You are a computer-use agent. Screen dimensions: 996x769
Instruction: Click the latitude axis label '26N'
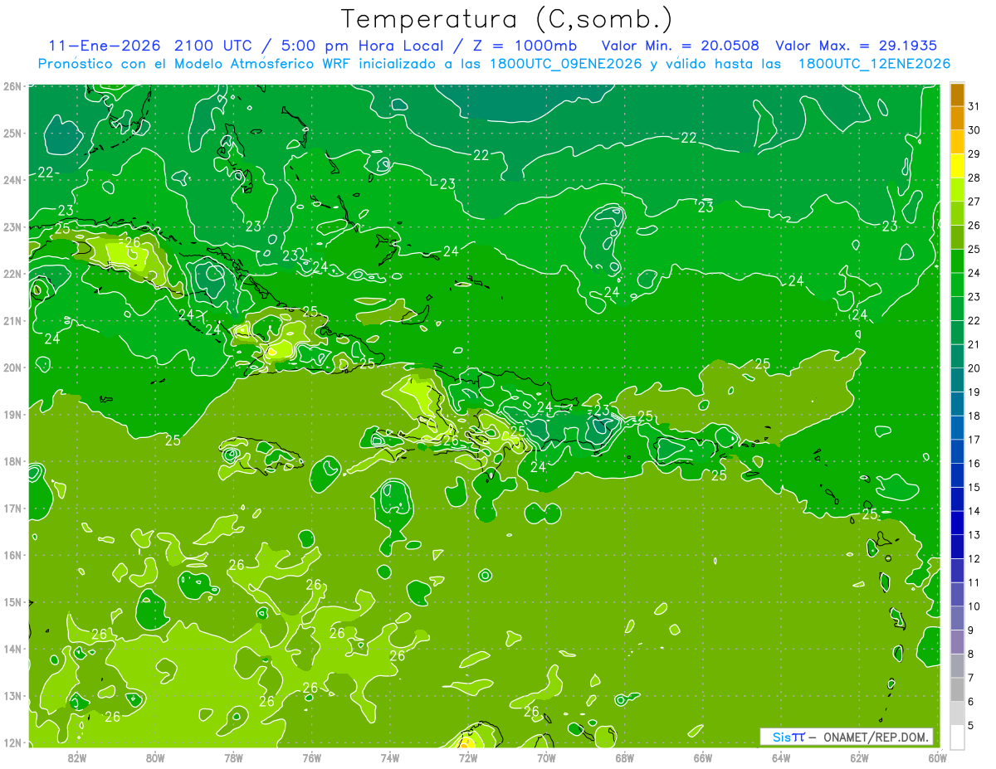12,86
